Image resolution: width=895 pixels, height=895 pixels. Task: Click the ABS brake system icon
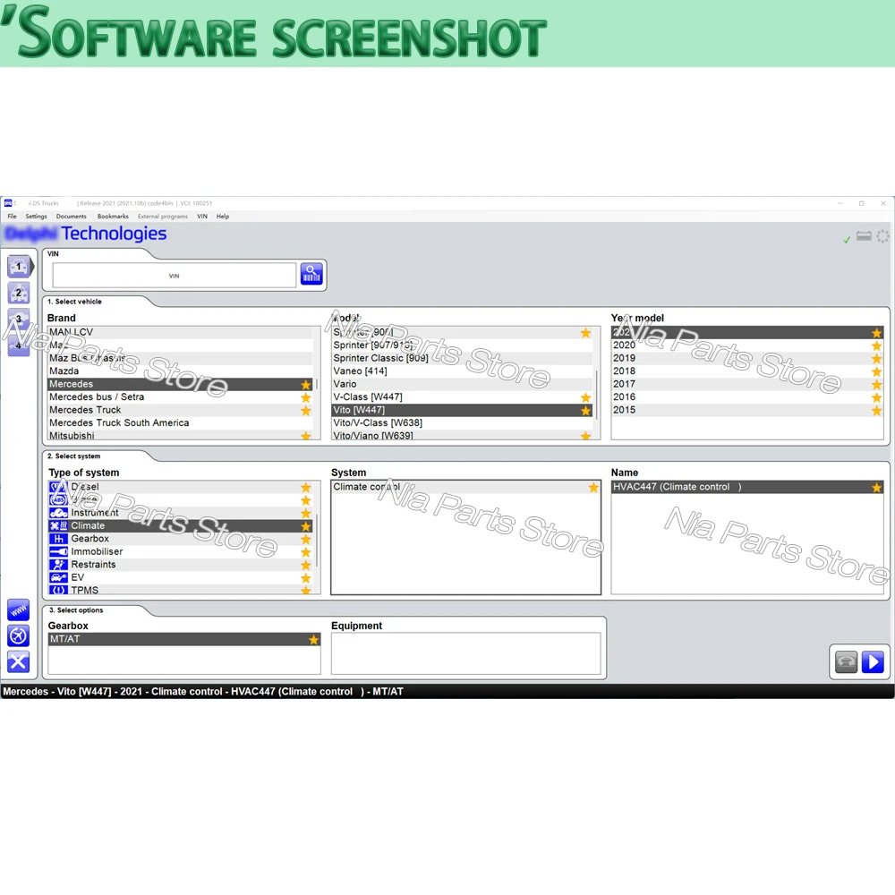58,500
